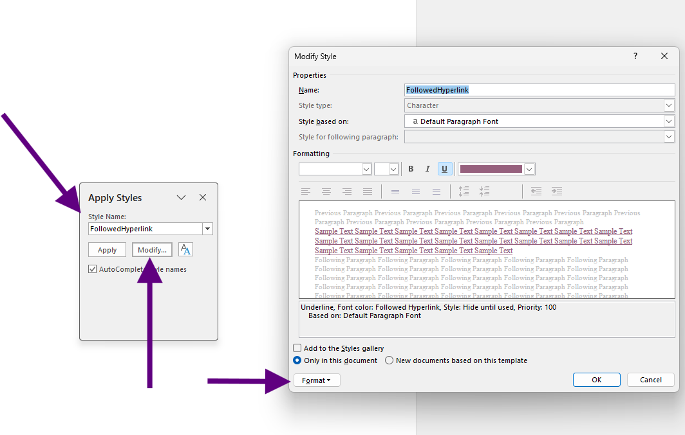Viewport: 685px width, 435px height.
Task: Select 1.5 line spacing icon
Action: click(415, 191)
